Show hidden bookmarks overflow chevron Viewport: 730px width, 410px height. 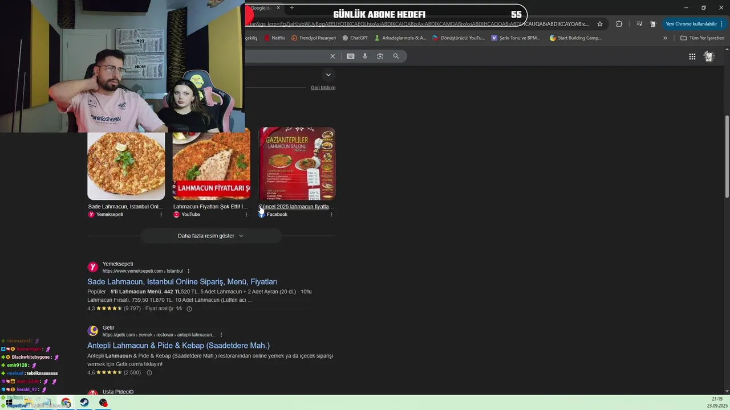pos(665,38)
